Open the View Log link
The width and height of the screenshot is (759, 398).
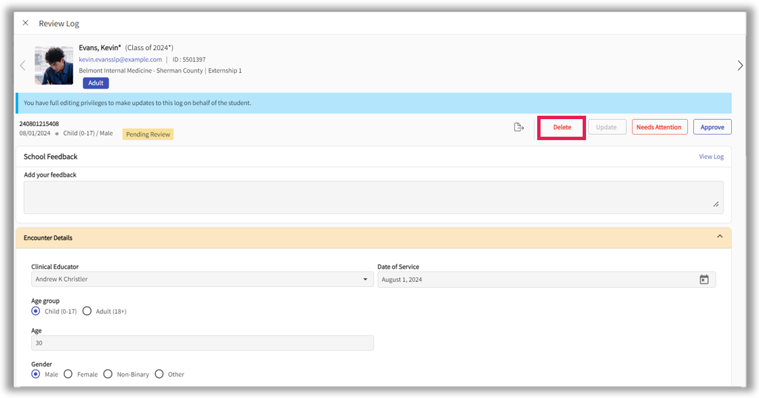(x=711, y=157)
